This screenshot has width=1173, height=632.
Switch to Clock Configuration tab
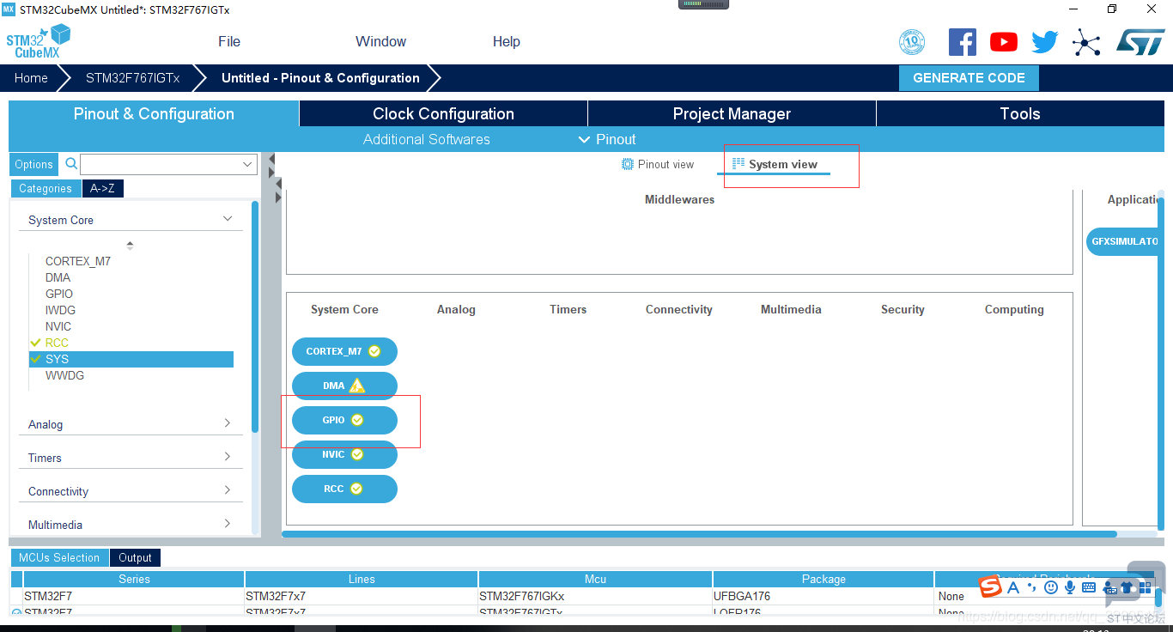(x=443, y=113)
